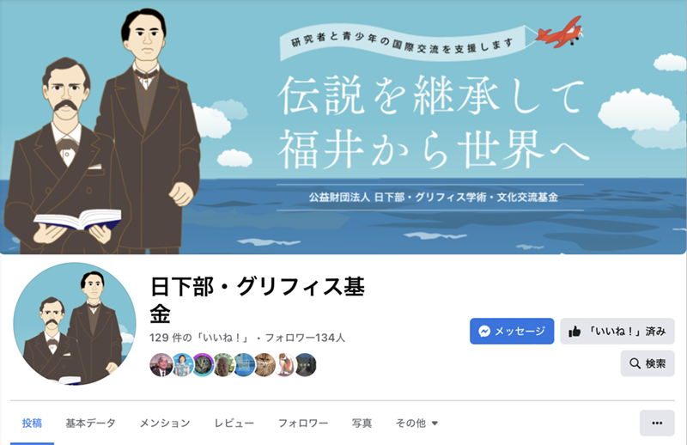Screen dimensions: 687x445
Task: Click the second follower avatar with woman
Action: (x=182, y=365)
